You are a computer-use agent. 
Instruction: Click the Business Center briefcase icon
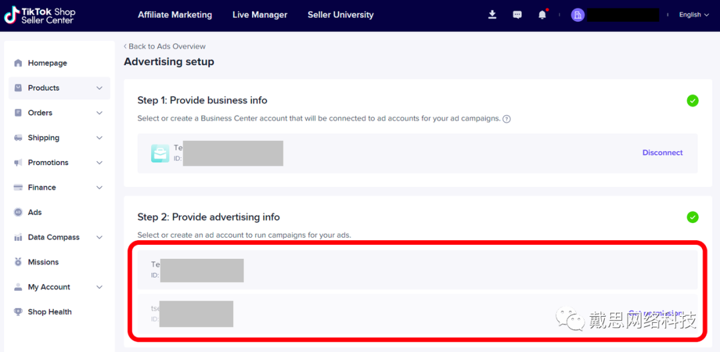click(x=160, y=153)
